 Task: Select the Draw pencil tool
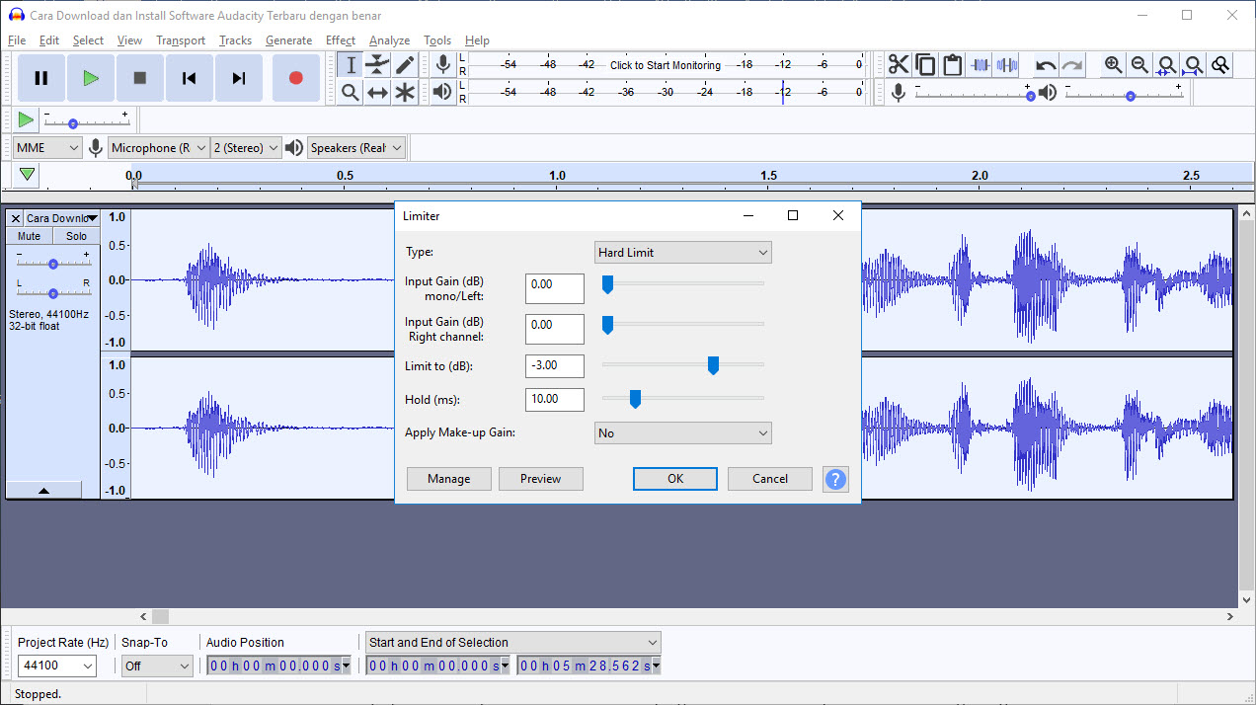pyautogui.click(x=405, y=65)
